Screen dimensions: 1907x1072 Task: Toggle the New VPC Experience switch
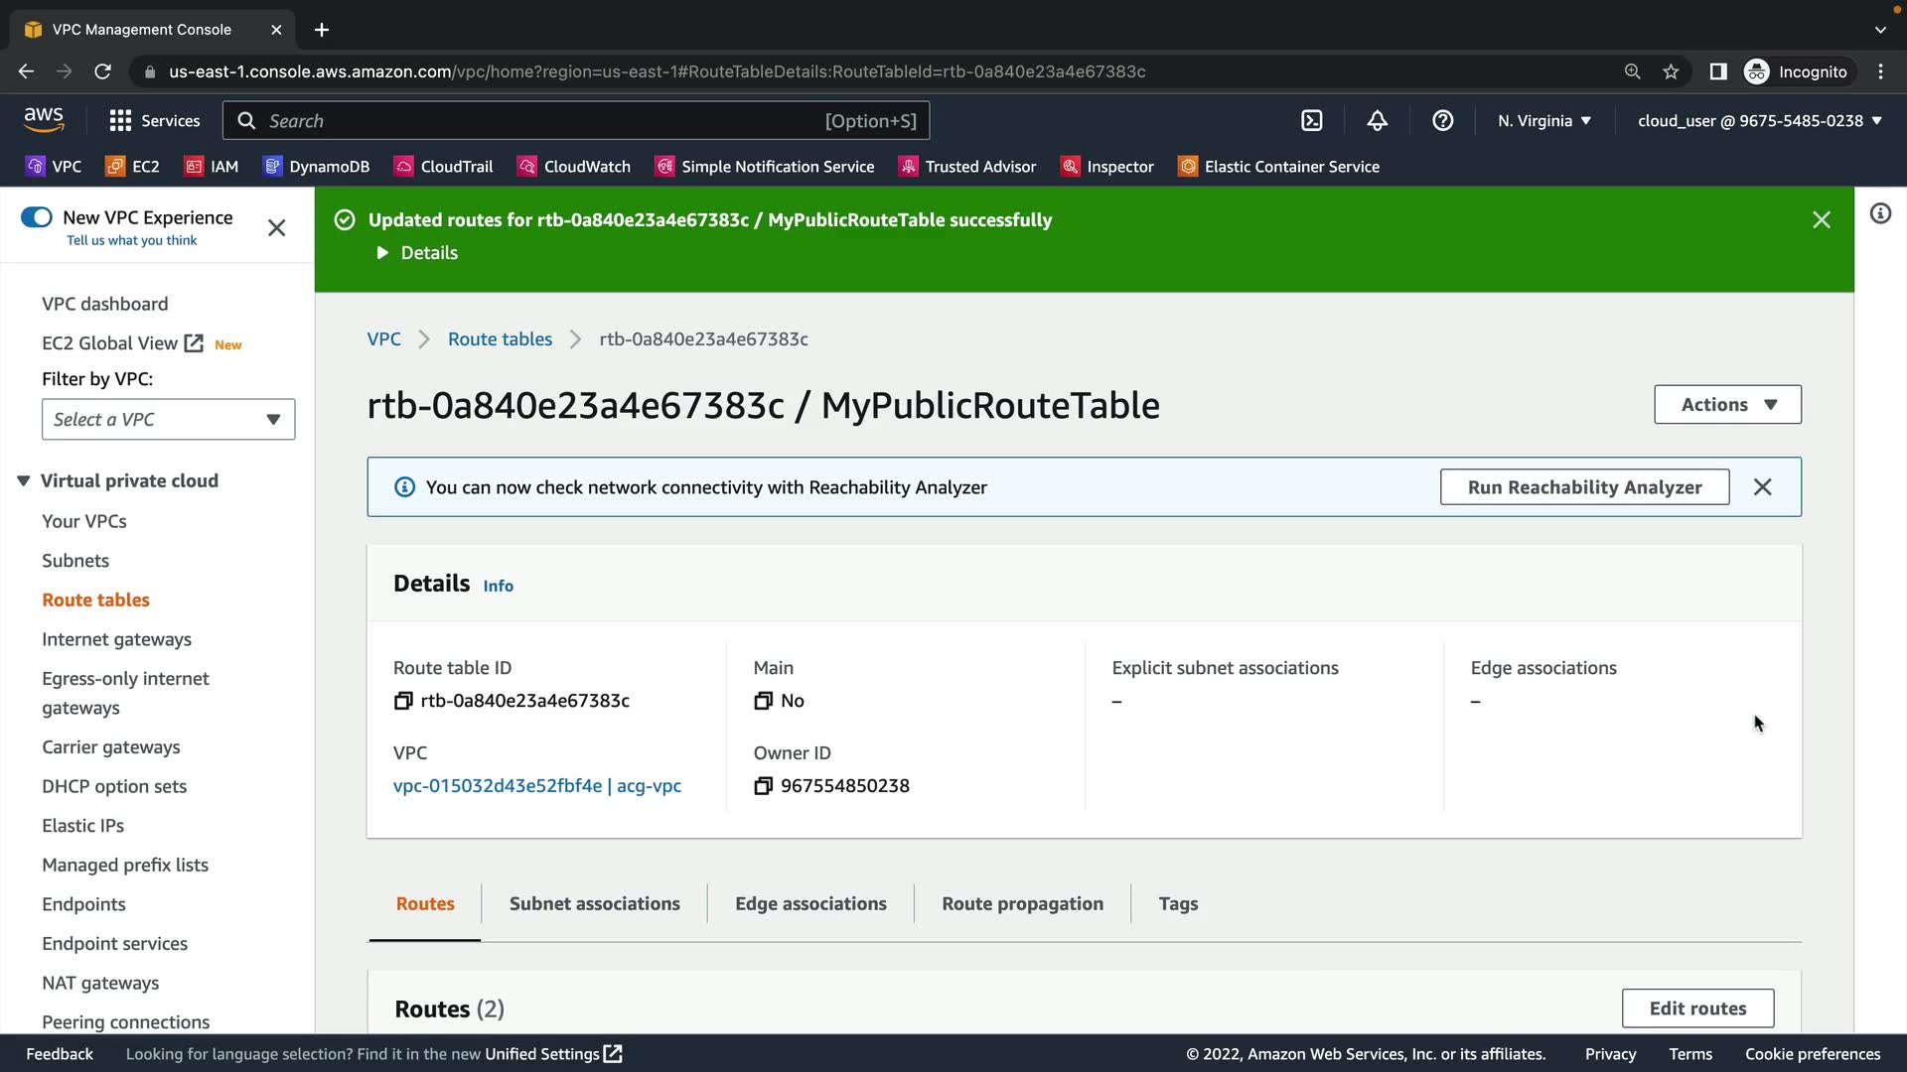tap(37, 217)
